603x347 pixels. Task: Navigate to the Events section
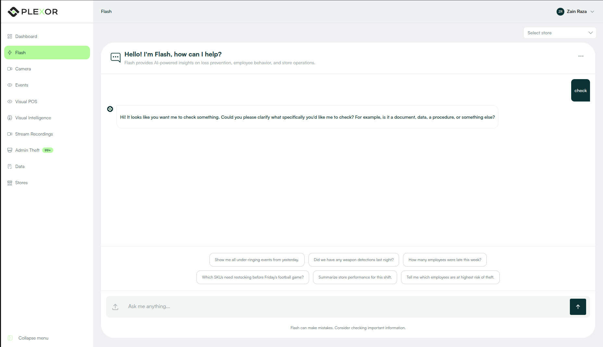click(47, 85)
